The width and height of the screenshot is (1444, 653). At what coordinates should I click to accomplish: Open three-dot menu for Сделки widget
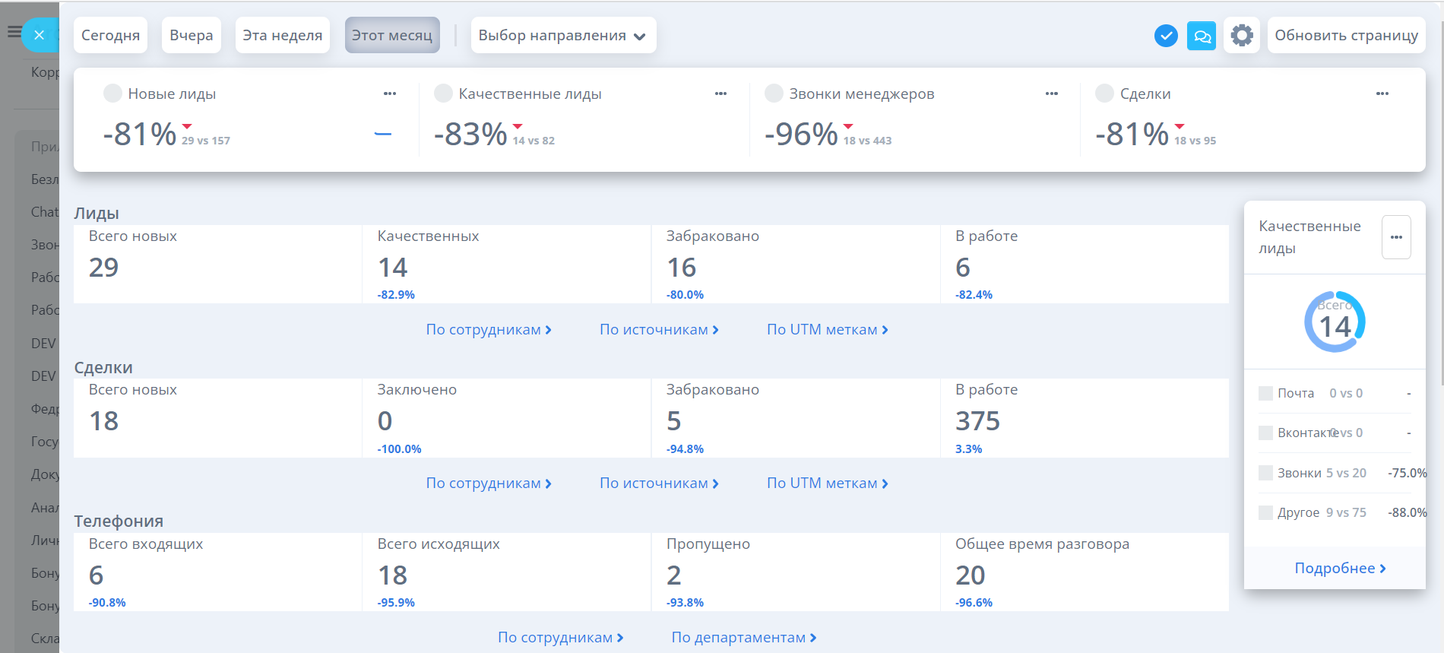(1382, 94)
